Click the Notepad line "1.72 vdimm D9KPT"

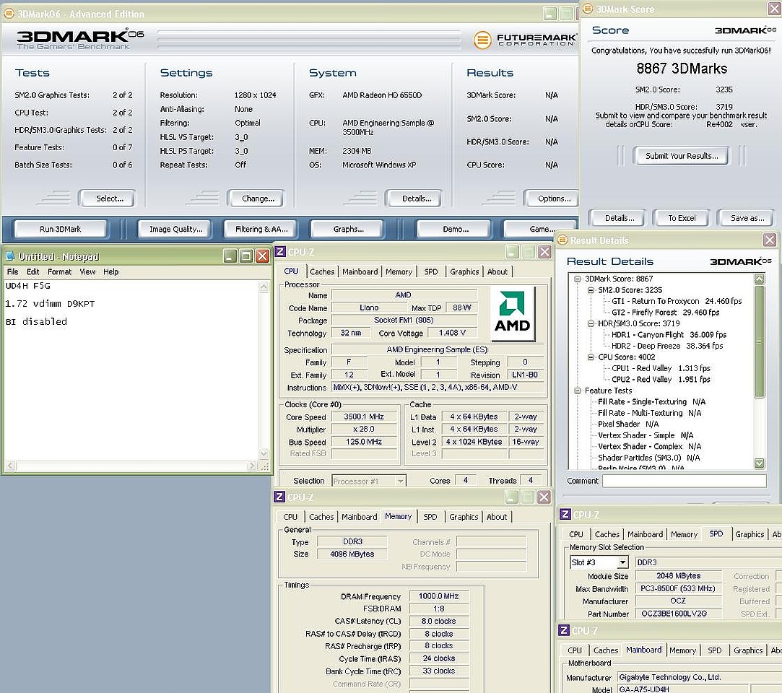50,304
